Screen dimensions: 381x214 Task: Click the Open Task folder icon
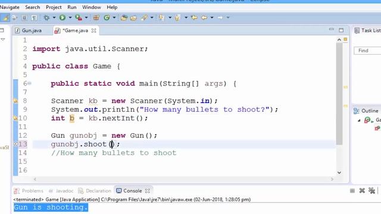(133, 17)
